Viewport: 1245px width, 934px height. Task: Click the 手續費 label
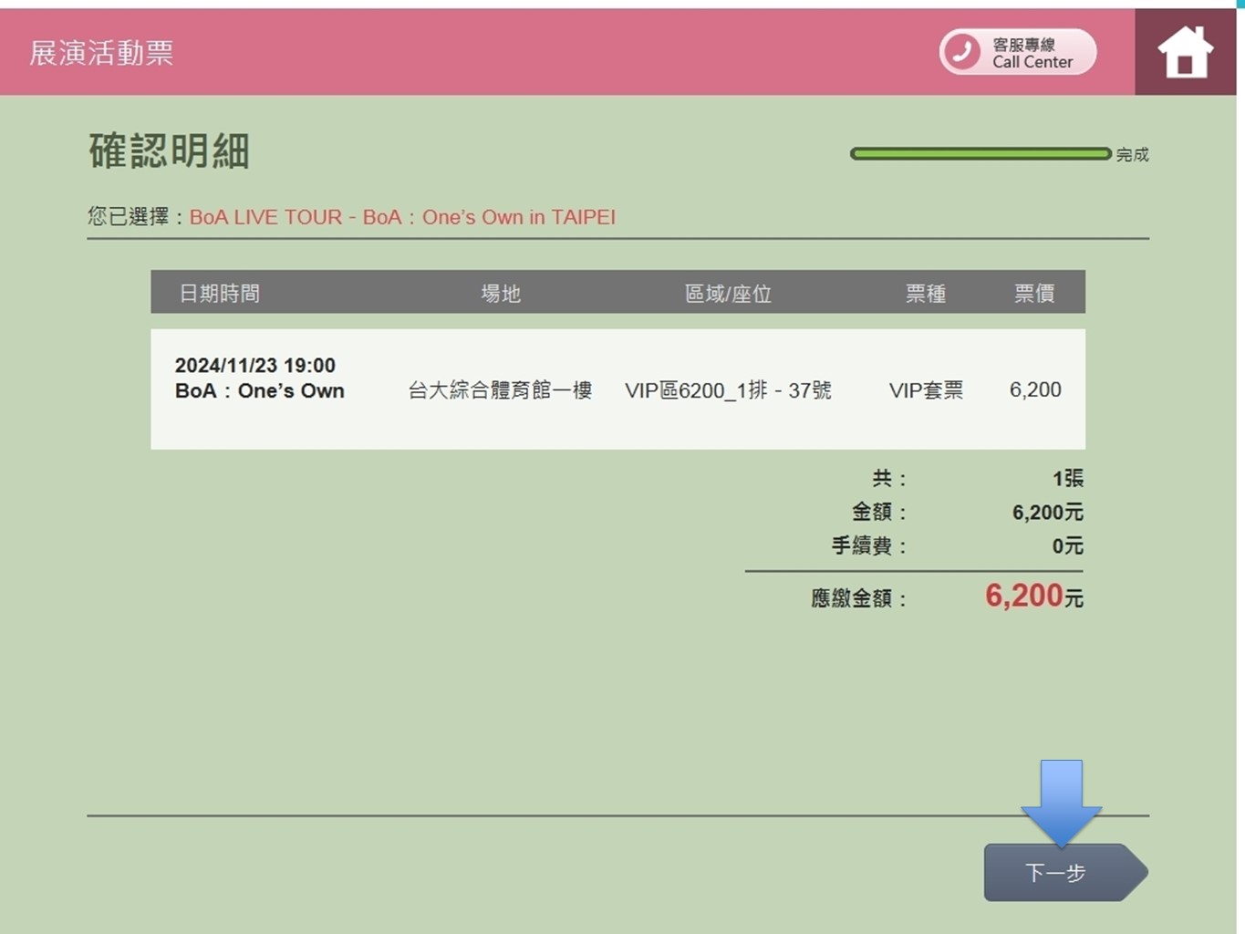click(x=869, y=545)
